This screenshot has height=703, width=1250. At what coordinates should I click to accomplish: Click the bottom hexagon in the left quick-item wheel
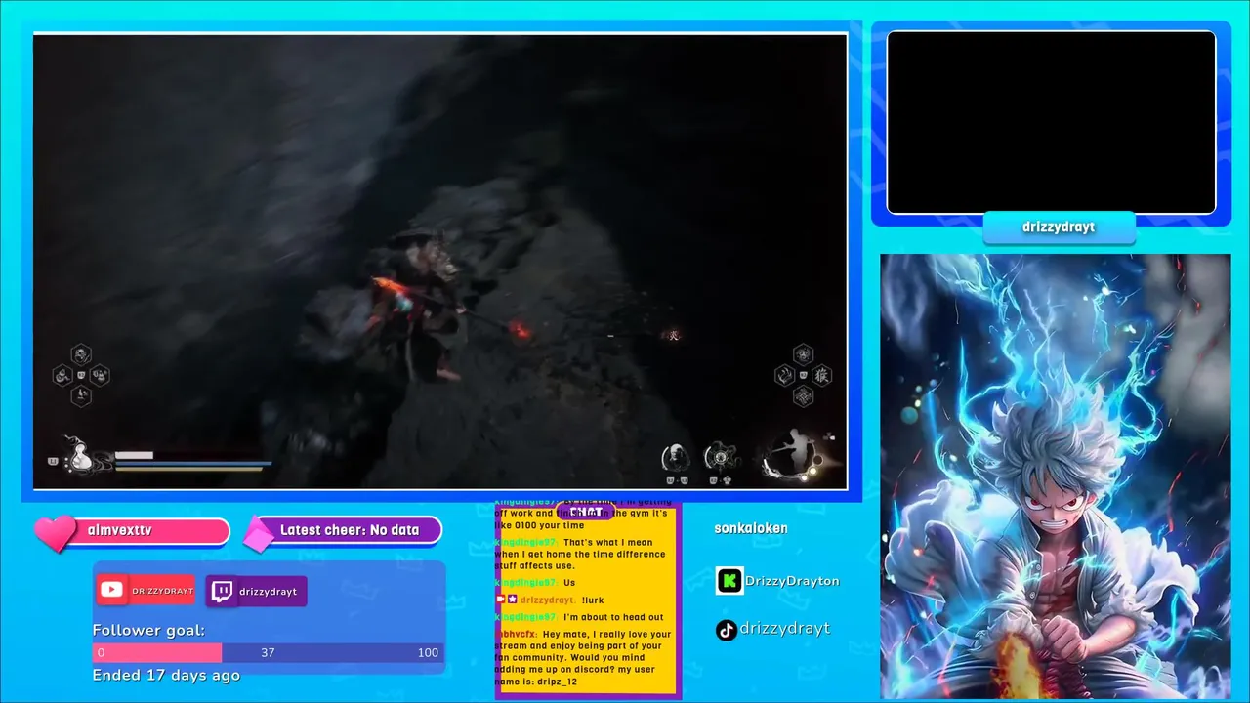click(x=81, y=395)
